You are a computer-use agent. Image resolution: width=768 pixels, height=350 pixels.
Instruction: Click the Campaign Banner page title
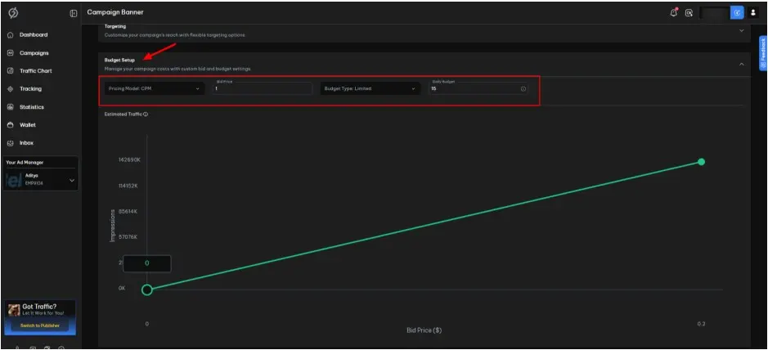tap(115, 12)
